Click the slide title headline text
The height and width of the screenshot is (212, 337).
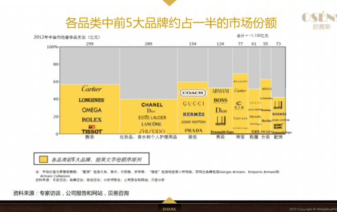[x=171, y=23]
